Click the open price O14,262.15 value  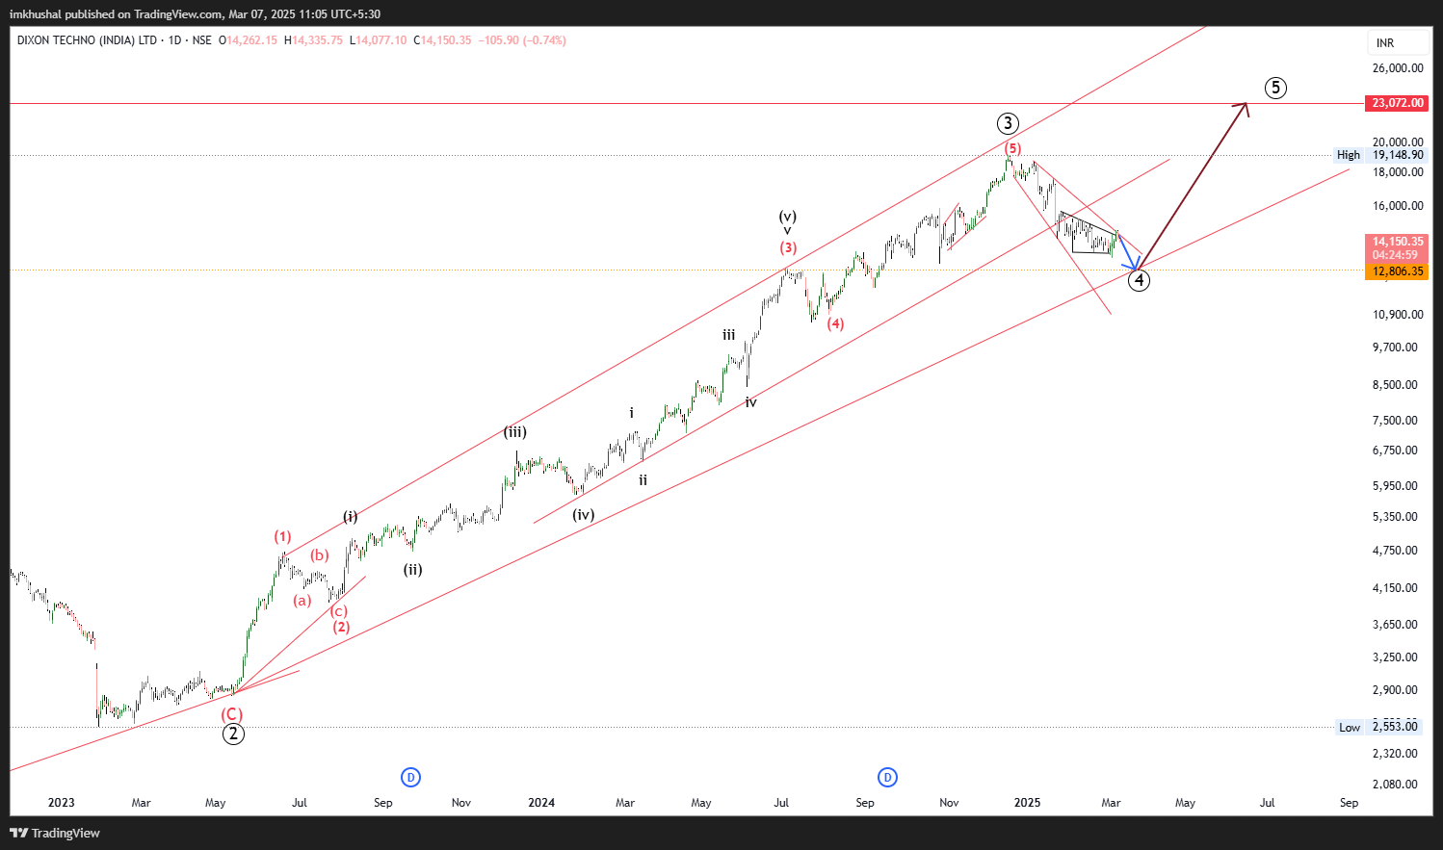248,40
